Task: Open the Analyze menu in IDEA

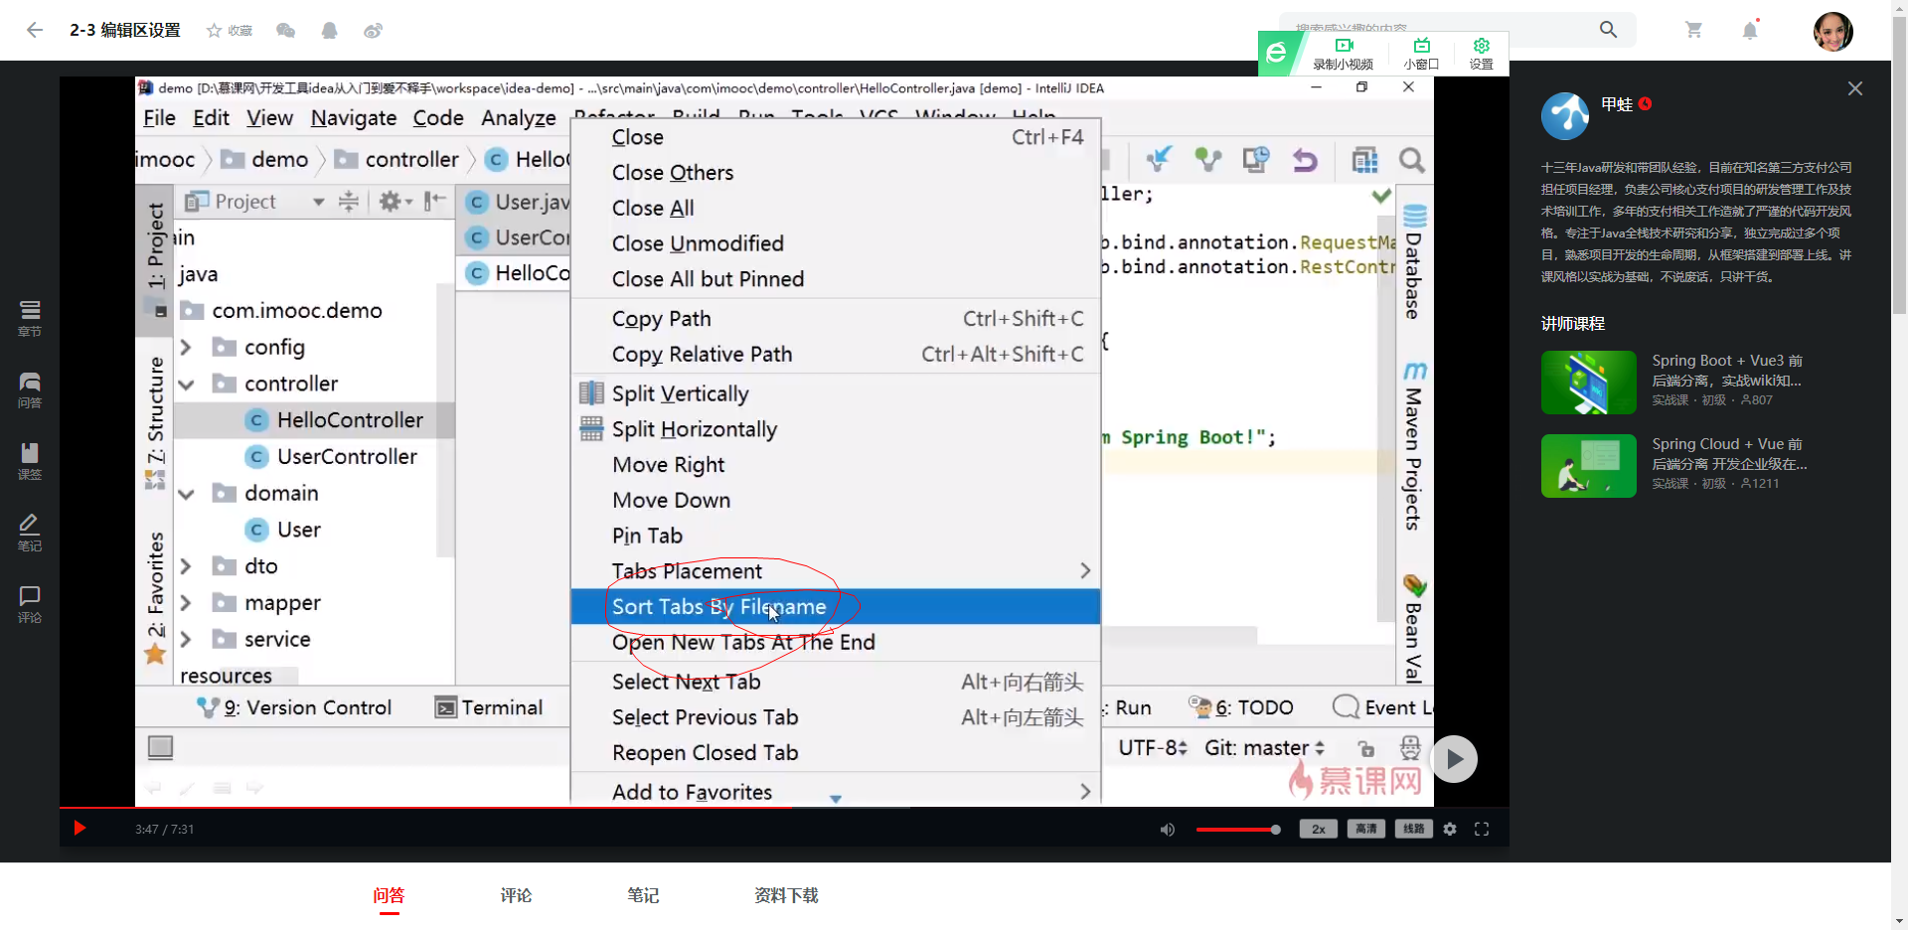Action: tap(519, 117)
